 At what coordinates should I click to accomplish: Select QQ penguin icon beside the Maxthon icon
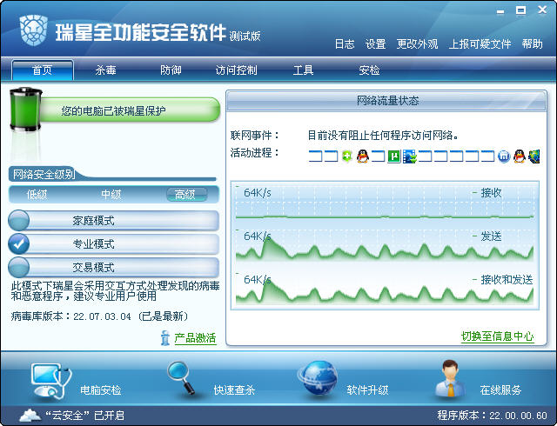(520, 156)
